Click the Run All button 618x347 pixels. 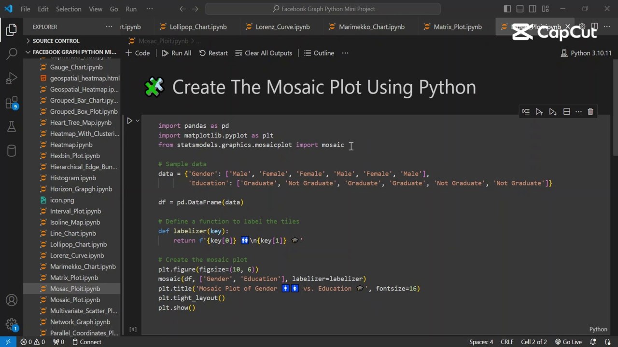pyautogui.click(x=176, y=53)
